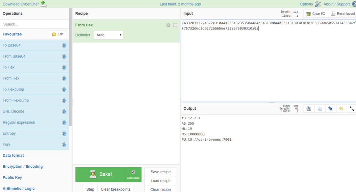Show info for Entropy operation
Viewport: 356px width, 192px height.
pyautogui.click(x=64, y=134)
